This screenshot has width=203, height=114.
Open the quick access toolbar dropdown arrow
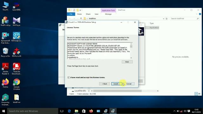click(x=80, y=10)
